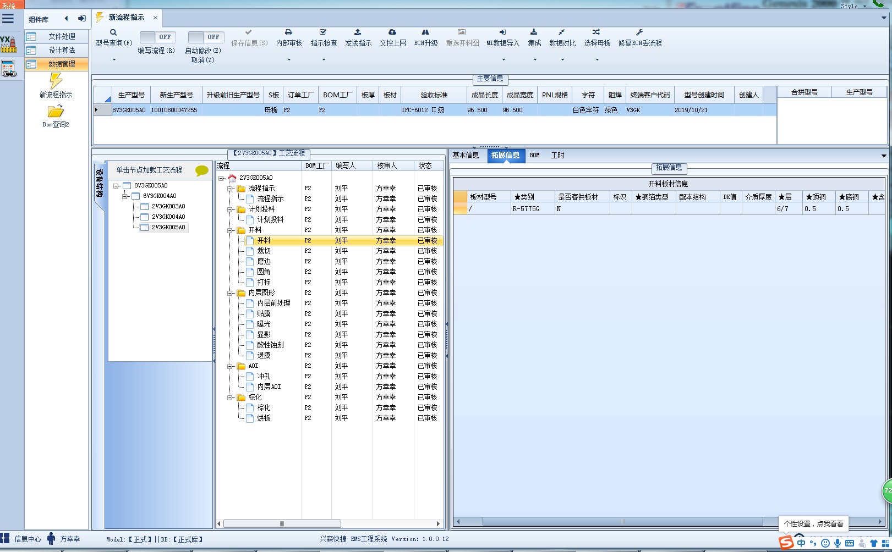Screen dimensions: 892x552
Task: Click the 内部审核 printer icon
Action: tap(288, 32)
